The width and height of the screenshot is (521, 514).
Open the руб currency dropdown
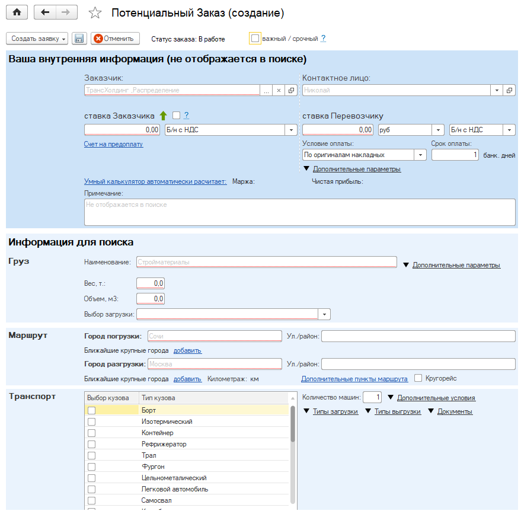[438, 130]
